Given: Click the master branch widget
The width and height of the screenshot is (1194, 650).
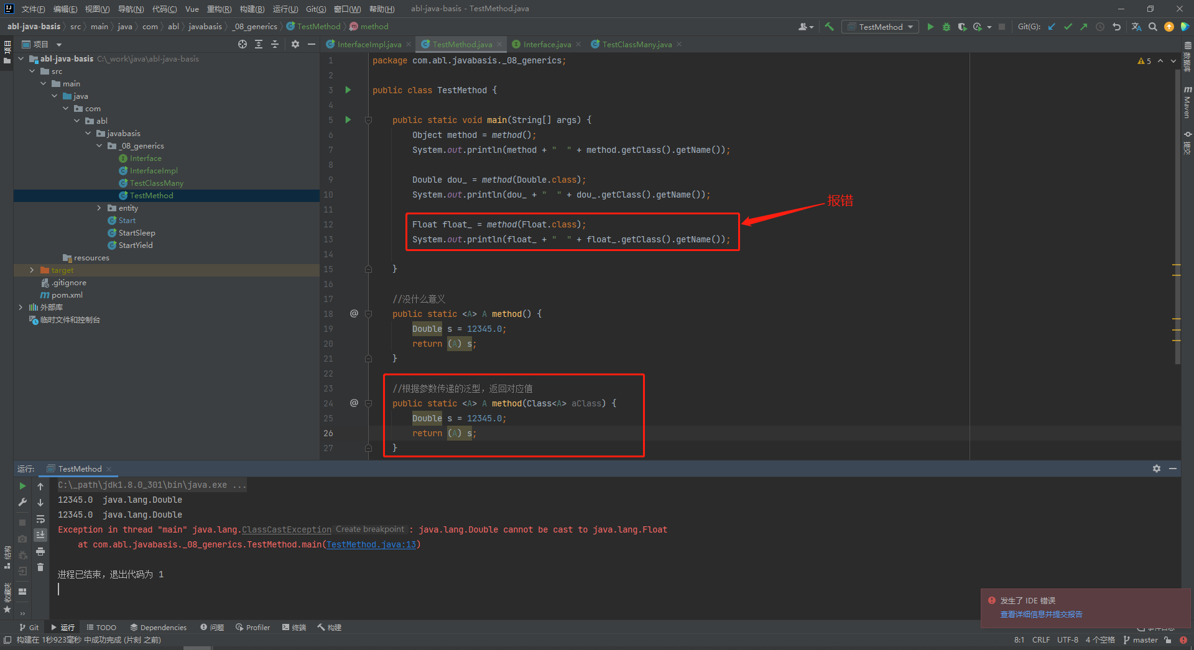Looking at the screenshot, I should click(x=1141, y=640).
